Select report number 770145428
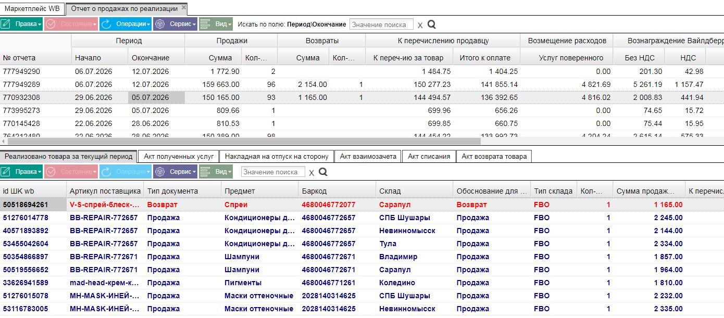Screen dimensions: 724x318 [x=21, y=123]
